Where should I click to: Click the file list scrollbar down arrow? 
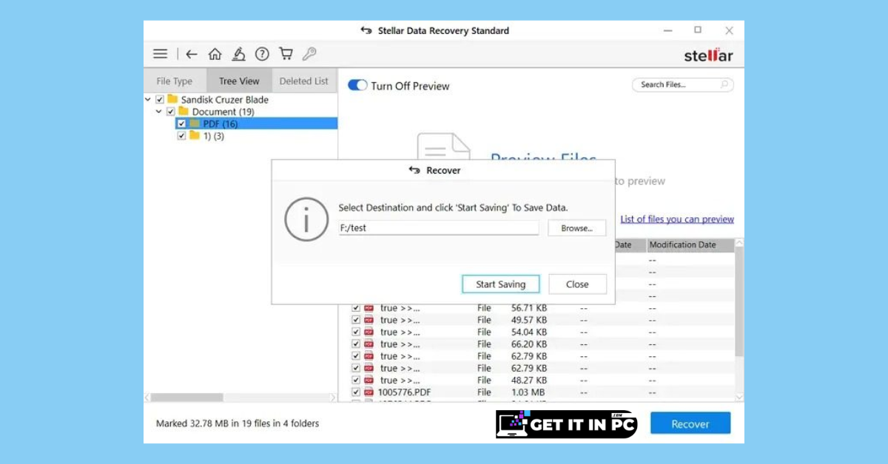pyautogui.click(x=739, y=397)
